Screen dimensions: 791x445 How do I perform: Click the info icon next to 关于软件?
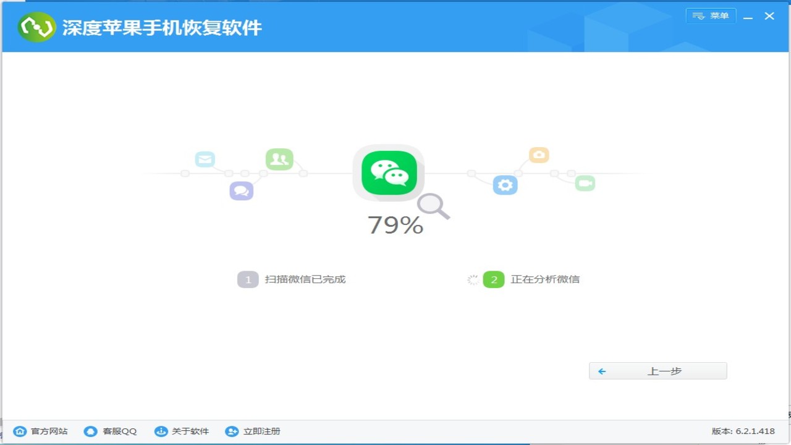[162, 431]
